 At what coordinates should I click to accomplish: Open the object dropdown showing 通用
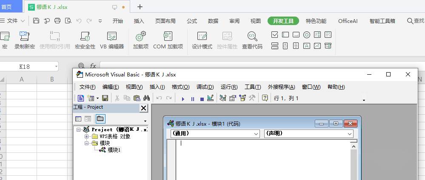[215, 134]
